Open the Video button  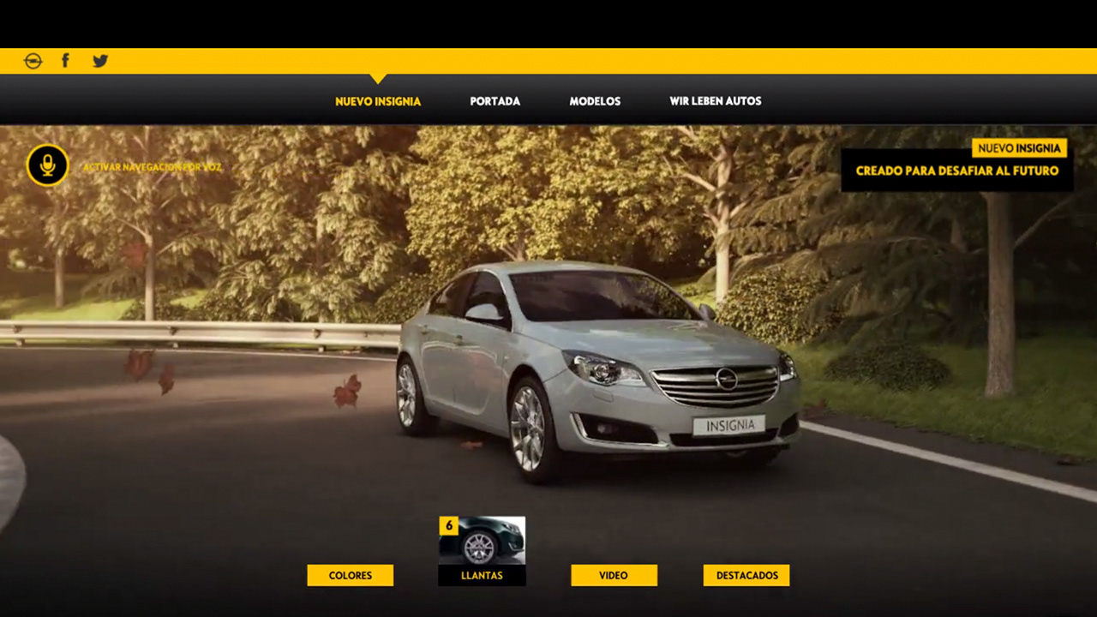614,575
